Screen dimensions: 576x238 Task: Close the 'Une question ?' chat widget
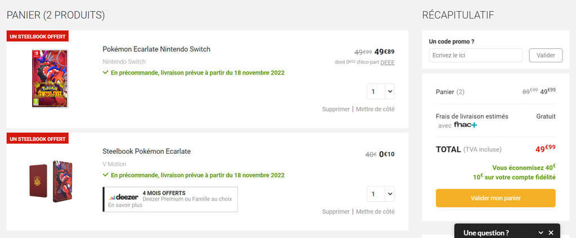click(551, 232)
